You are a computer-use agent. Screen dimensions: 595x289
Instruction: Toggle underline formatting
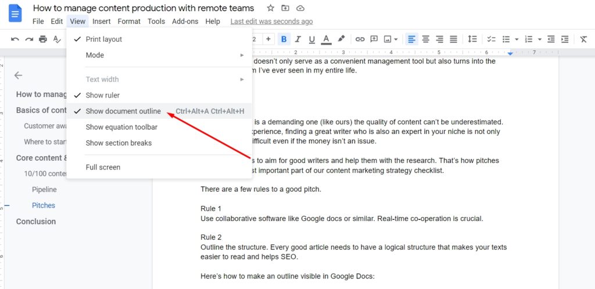[312, 39]
